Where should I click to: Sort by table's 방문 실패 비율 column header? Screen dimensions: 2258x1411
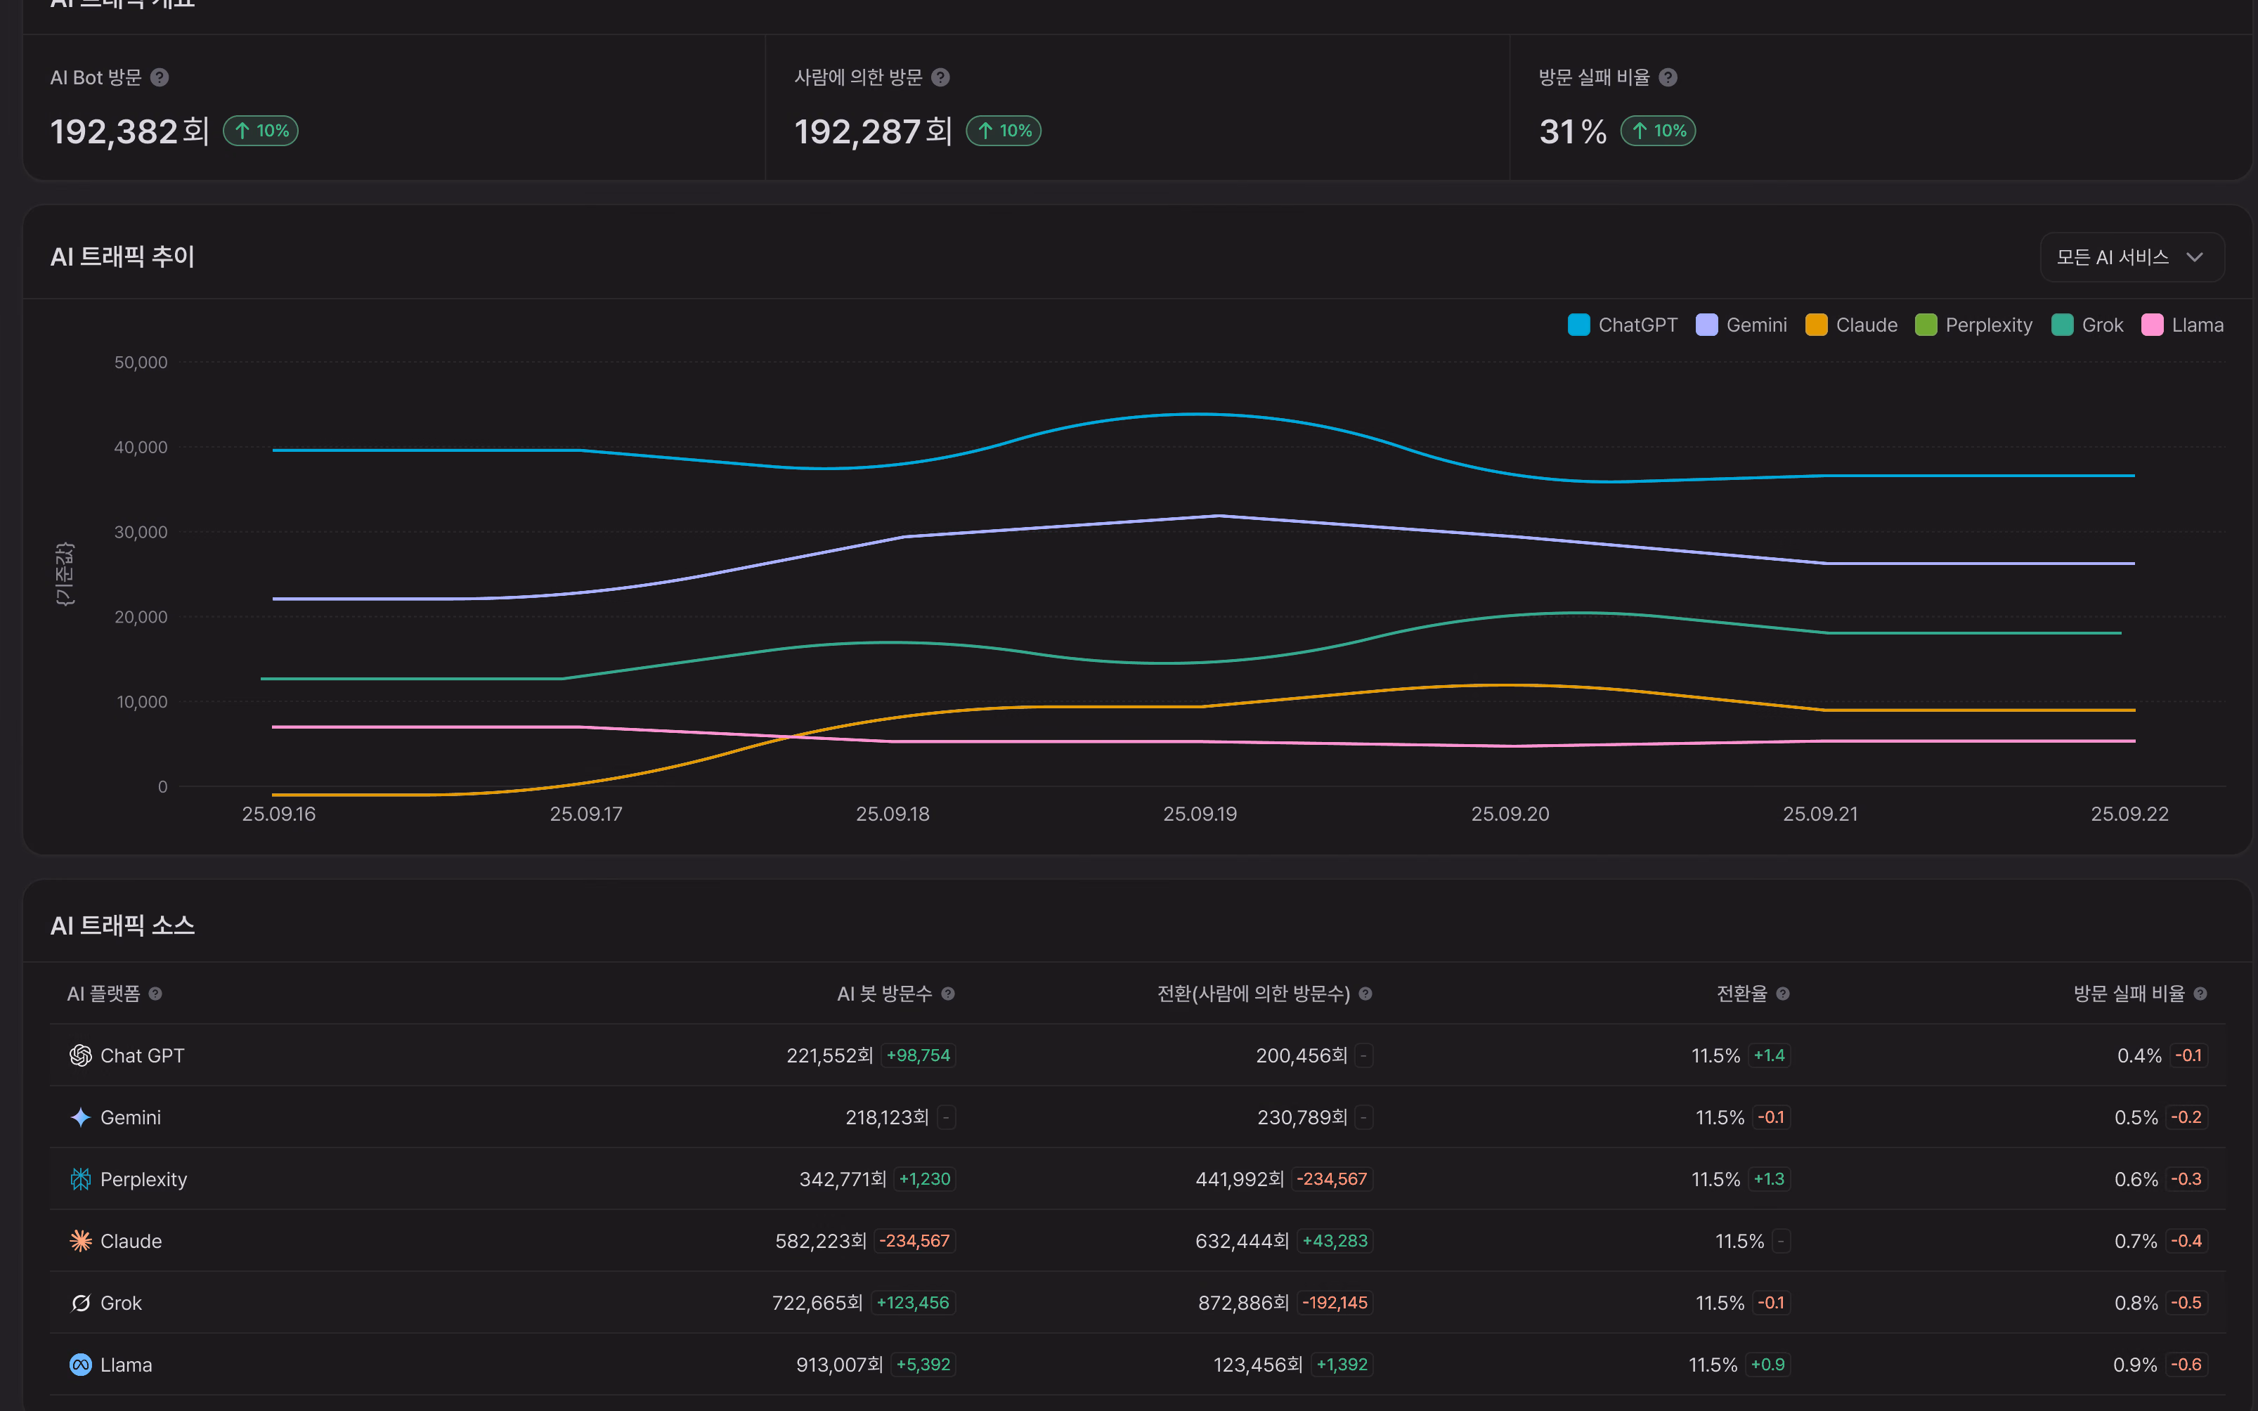coord(2129,994)
